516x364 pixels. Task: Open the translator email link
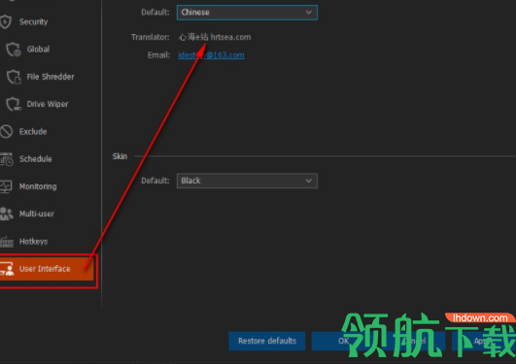coord(211,55)
